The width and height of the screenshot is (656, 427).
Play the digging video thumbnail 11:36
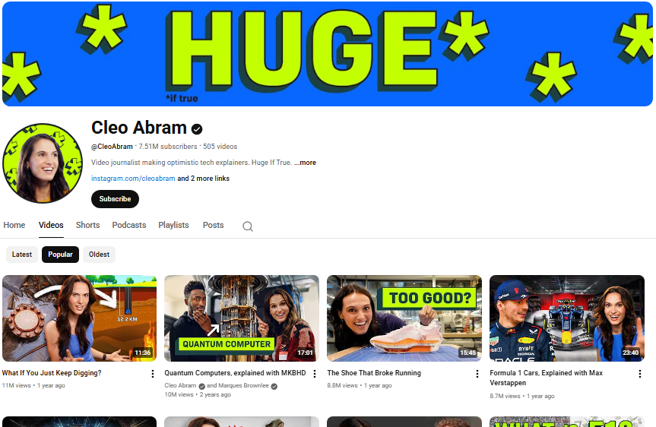point(80,318)
